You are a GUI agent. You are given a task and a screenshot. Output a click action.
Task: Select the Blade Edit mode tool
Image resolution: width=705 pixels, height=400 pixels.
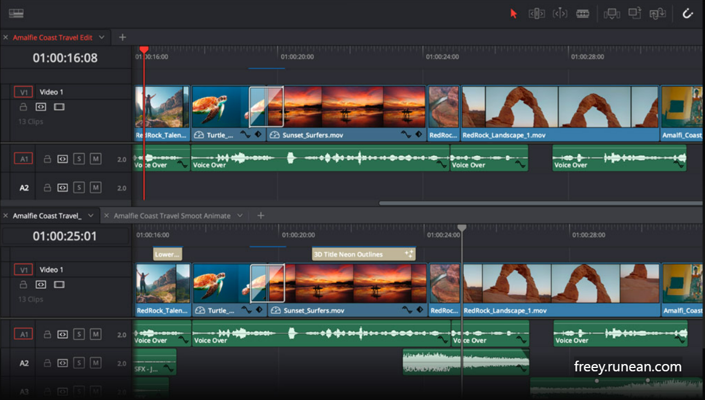point(583,13)
